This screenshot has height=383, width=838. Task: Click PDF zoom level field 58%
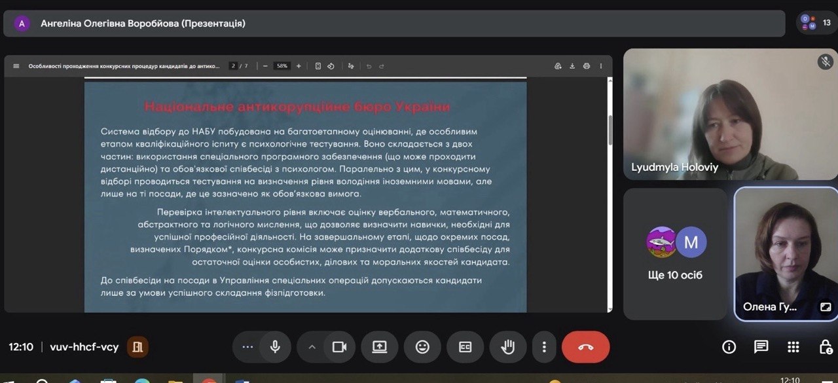point(282,66)
